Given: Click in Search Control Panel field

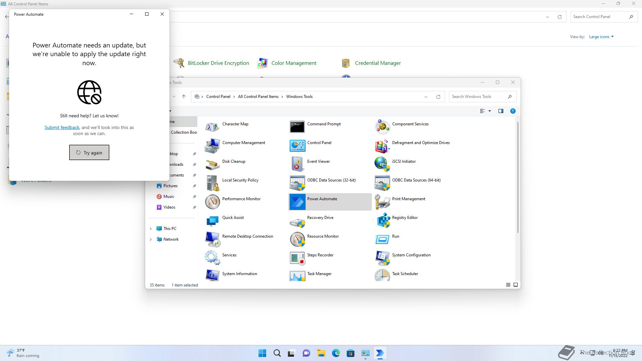Looking at the screenshot, I should point(603,17).
